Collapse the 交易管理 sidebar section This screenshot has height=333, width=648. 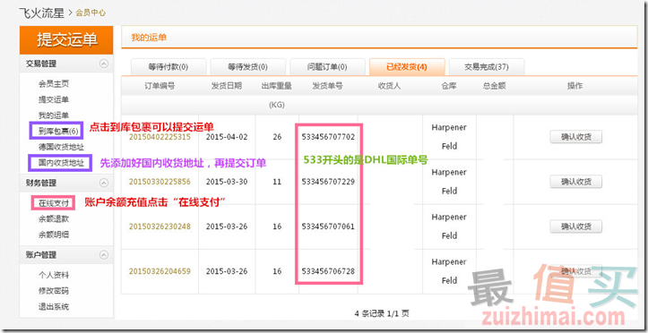click(104, 64)
